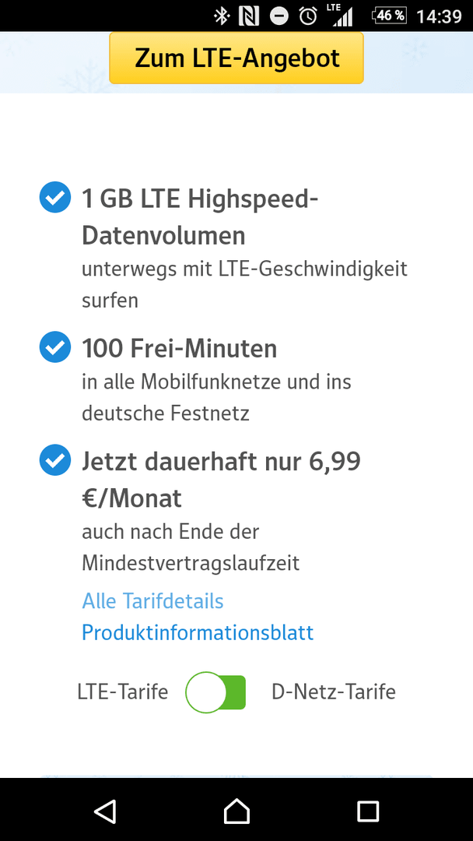
Task: Click the Zum LTE-Angebot button
Action: coord(236,58)
